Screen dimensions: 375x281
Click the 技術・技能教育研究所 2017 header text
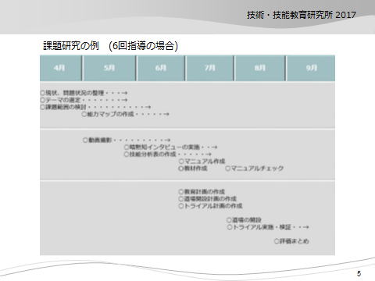[x=302, y=15]
